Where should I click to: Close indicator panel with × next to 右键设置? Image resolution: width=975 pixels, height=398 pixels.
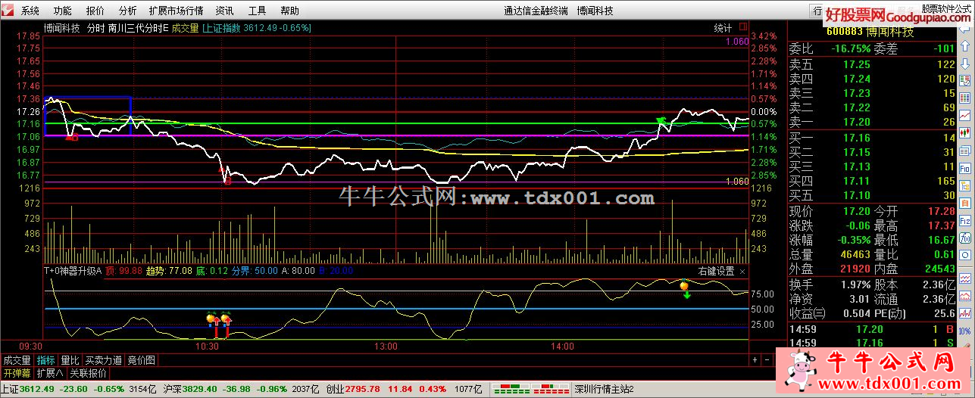[742, 271]
